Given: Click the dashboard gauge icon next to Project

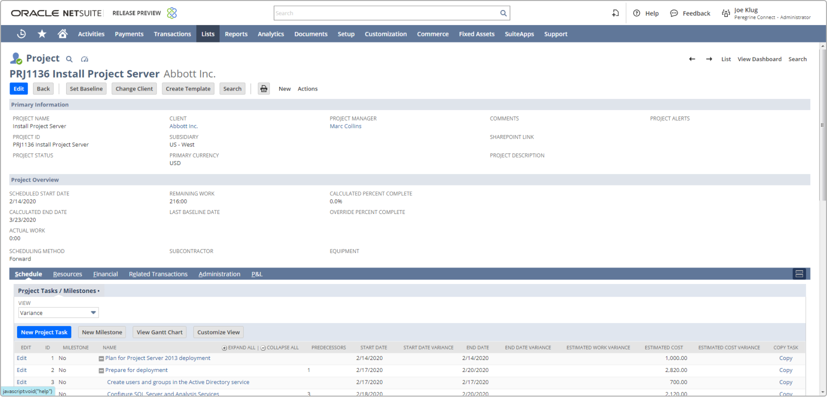Looking at the screenshot, I should (x=85, y=59).
